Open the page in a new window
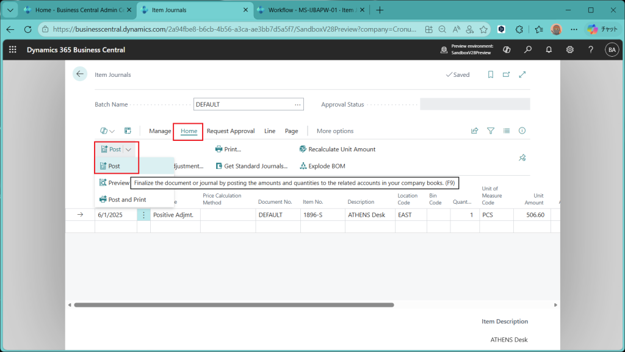Screen dimensions: 625x352 pos(506,74)
